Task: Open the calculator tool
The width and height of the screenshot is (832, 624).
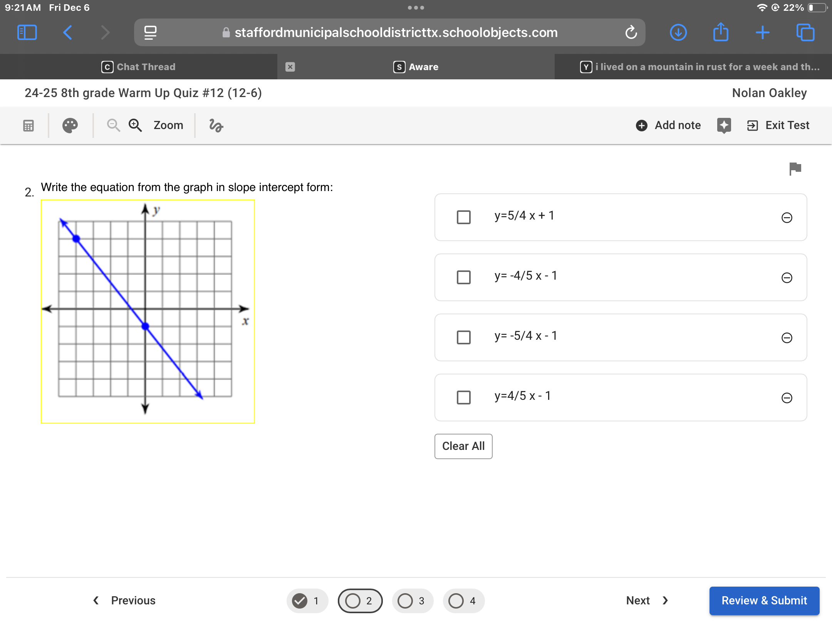Action: (29, 126)
